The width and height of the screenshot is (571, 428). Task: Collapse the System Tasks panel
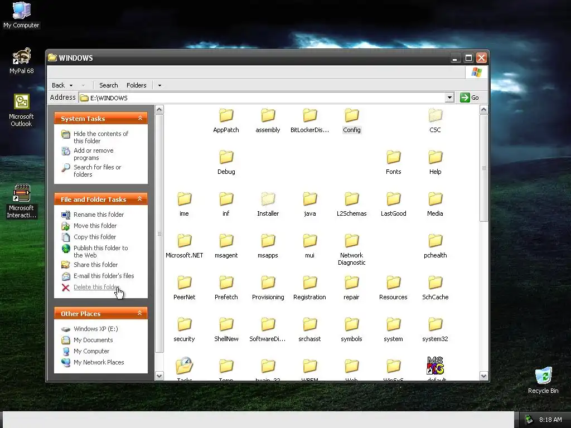click(x=140, y=118)
